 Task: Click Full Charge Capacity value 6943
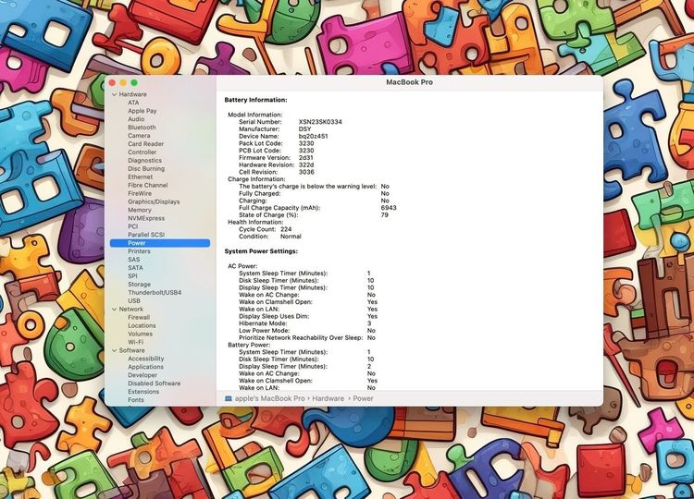pyautogui.click(x=389, y=208)
